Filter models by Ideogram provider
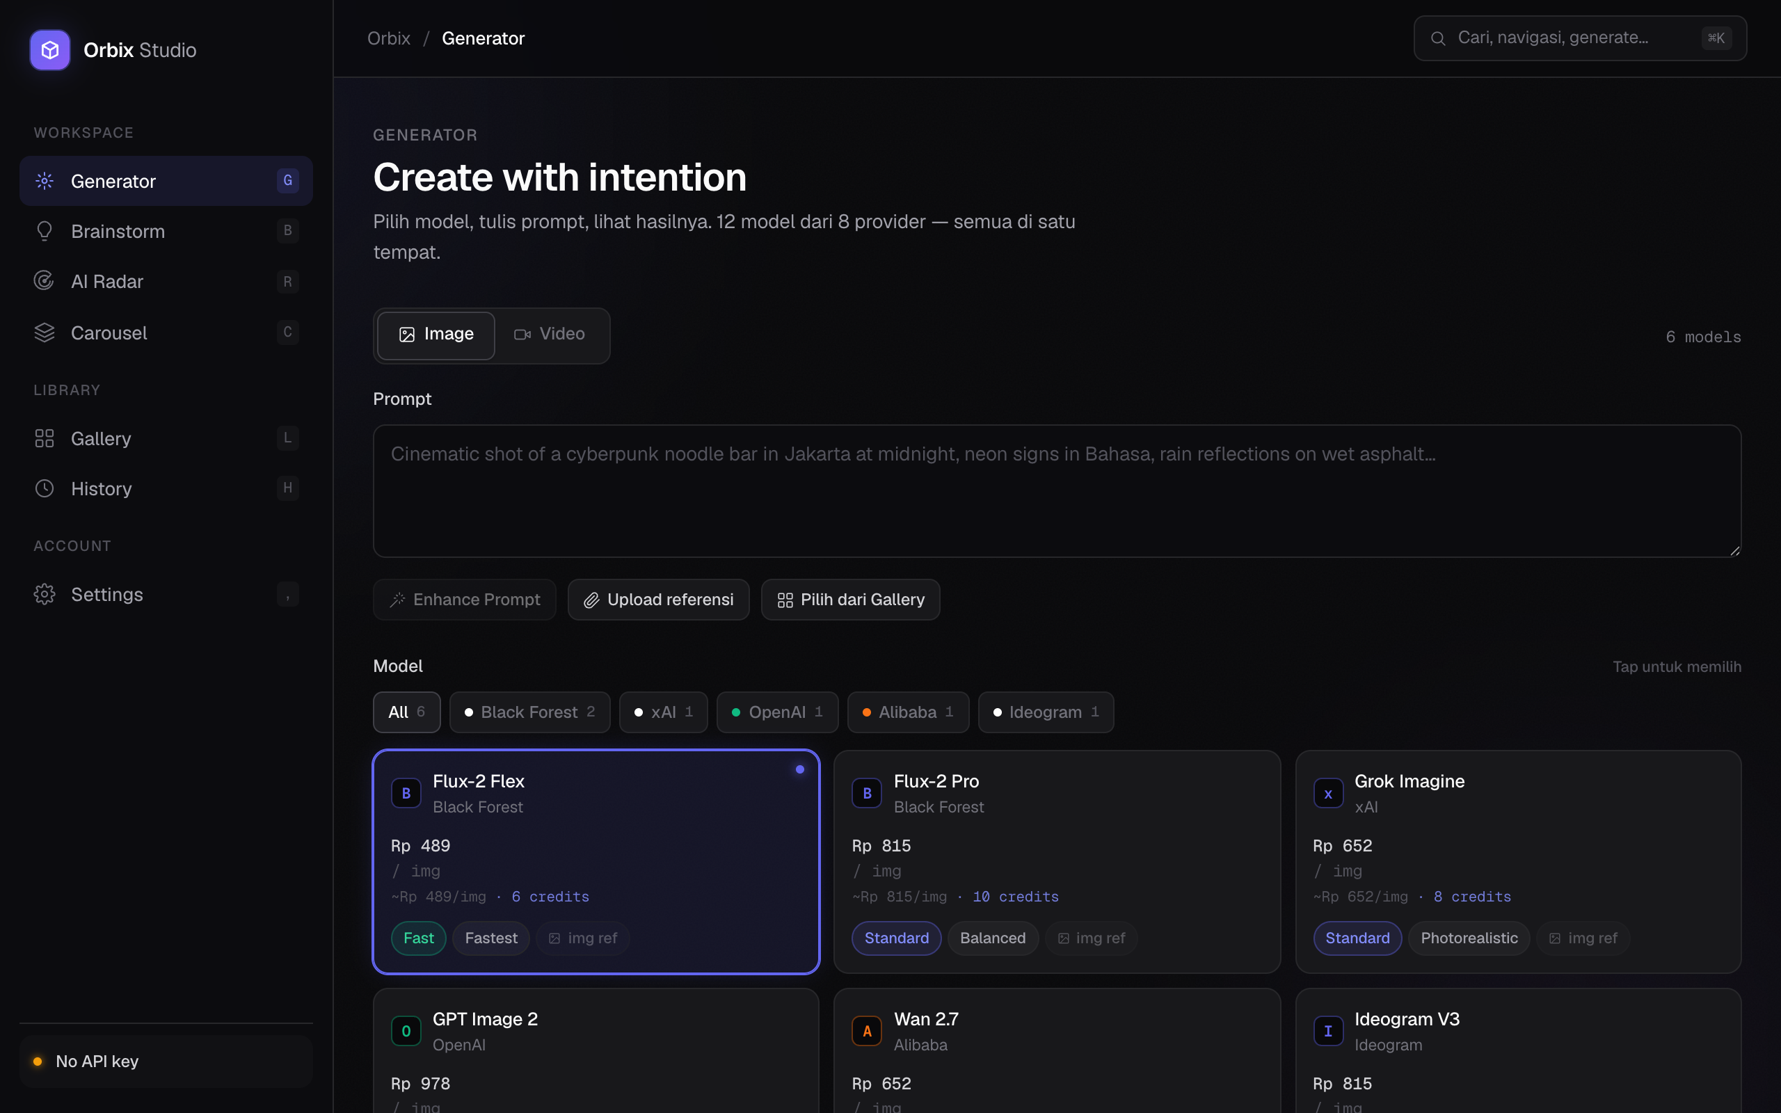 pos(1046,712)
